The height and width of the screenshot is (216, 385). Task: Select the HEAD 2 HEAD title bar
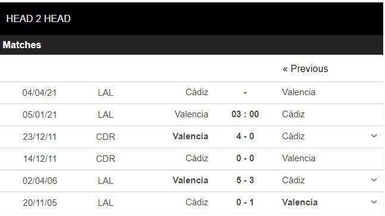pyautogui.click(x=192, y=18)
